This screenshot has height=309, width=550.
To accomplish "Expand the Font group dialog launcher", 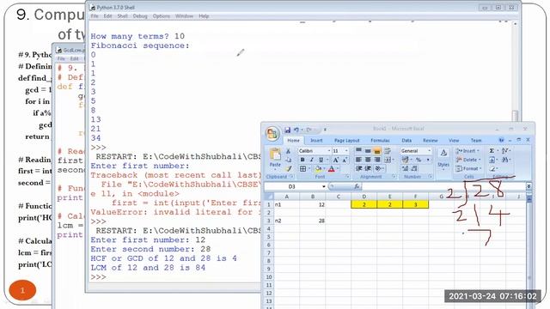I will click(x=347, y=177).
